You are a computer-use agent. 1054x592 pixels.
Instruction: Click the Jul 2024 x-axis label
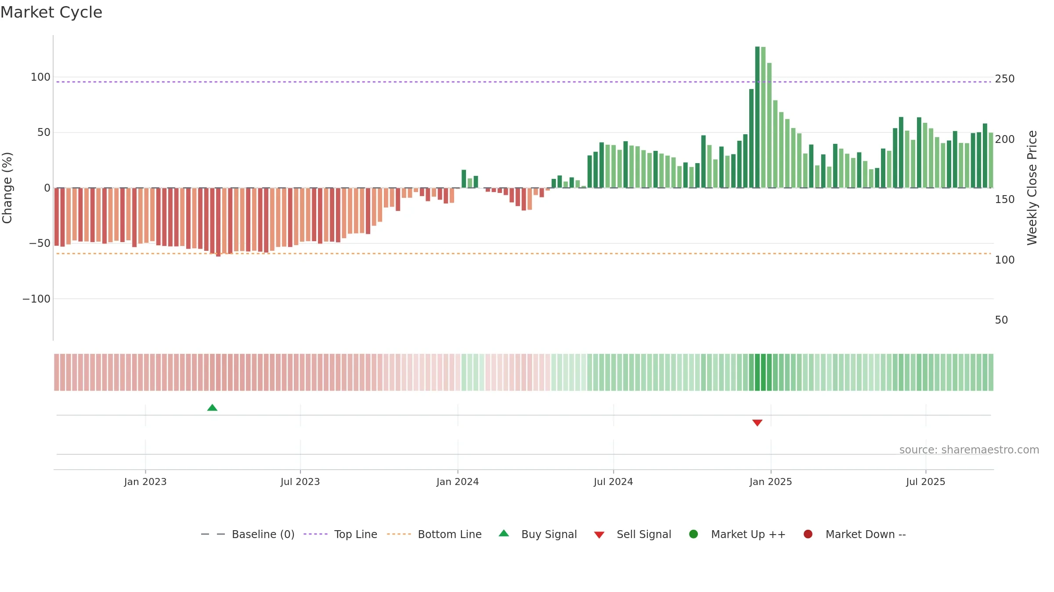pyautogui.click(x=614, y=482)
